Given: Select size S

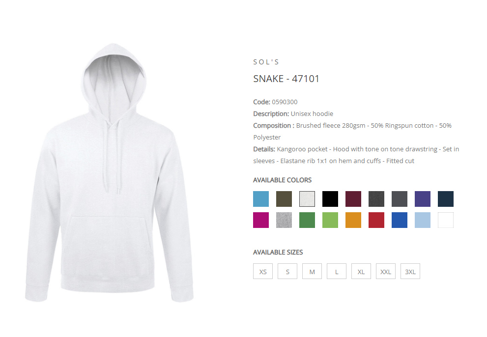Looking at the screenshot, I should pyautogui.click(x=287, y=271).
